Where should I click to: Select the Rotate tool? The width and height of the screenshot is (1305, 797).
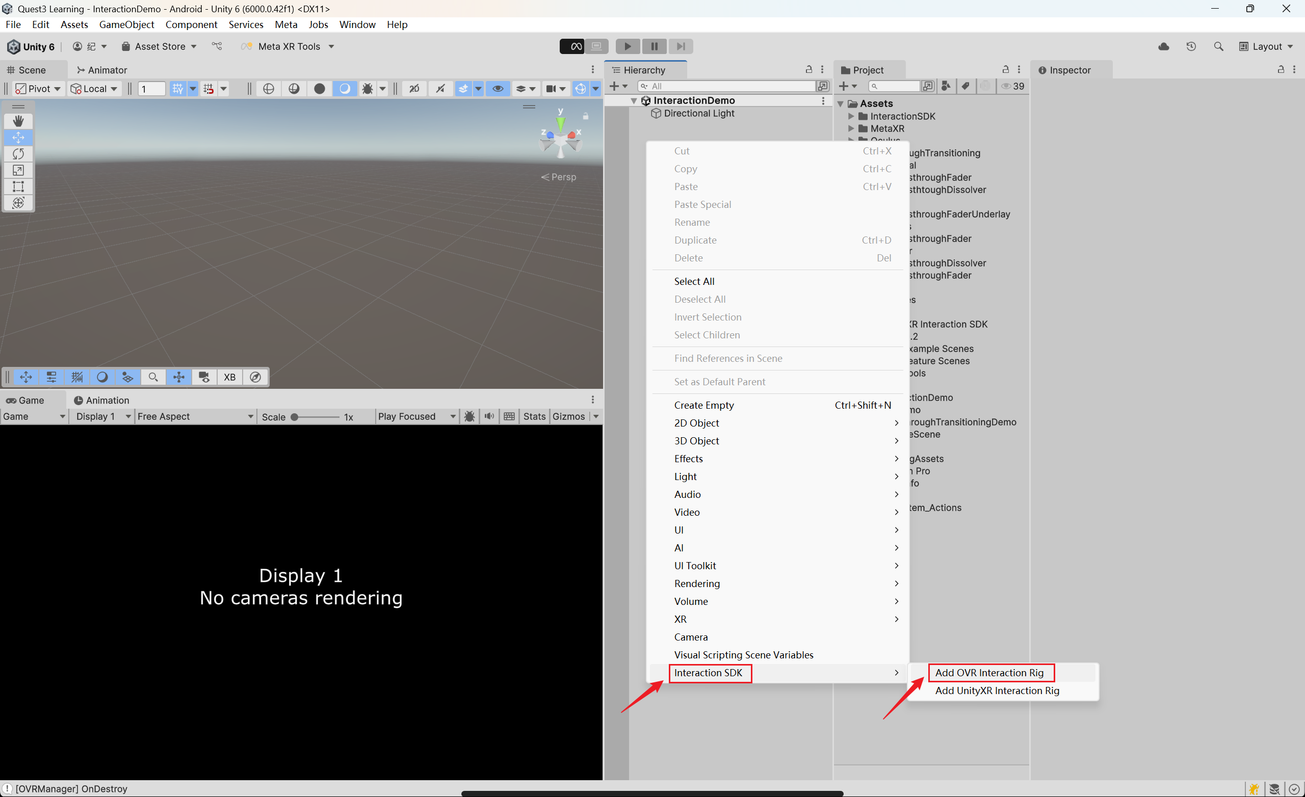(18, 154)
